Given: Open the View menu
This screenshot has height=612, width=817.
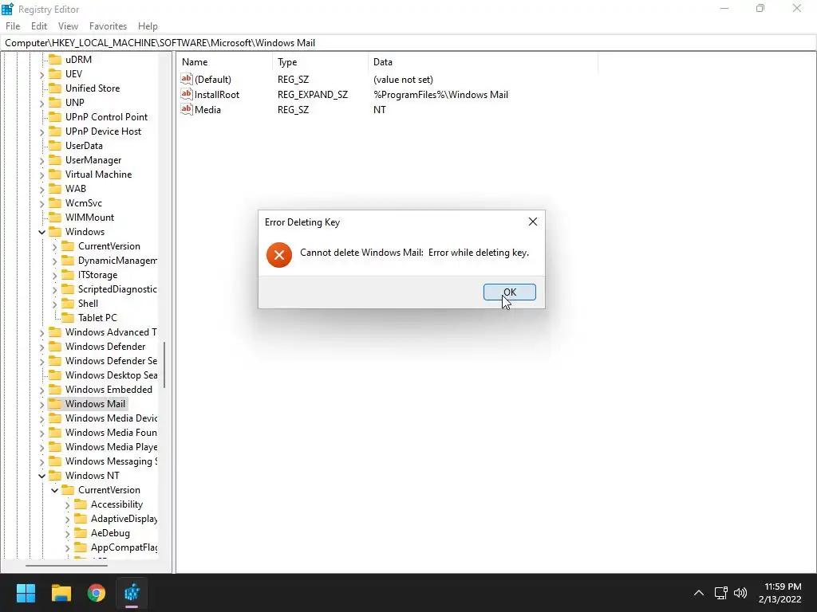Looking at the screenshot, I should (x=68, y=26).
